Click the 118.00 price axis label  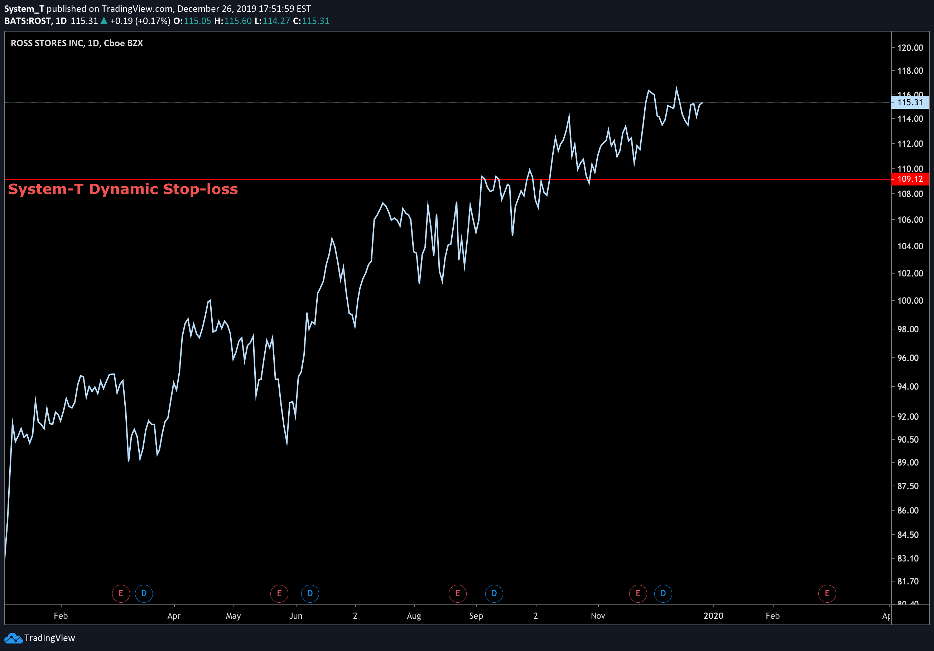pos(910,71)
